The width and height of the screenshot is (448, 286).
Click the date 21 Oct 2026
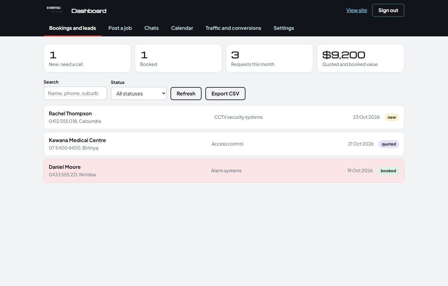pos(361,144)
